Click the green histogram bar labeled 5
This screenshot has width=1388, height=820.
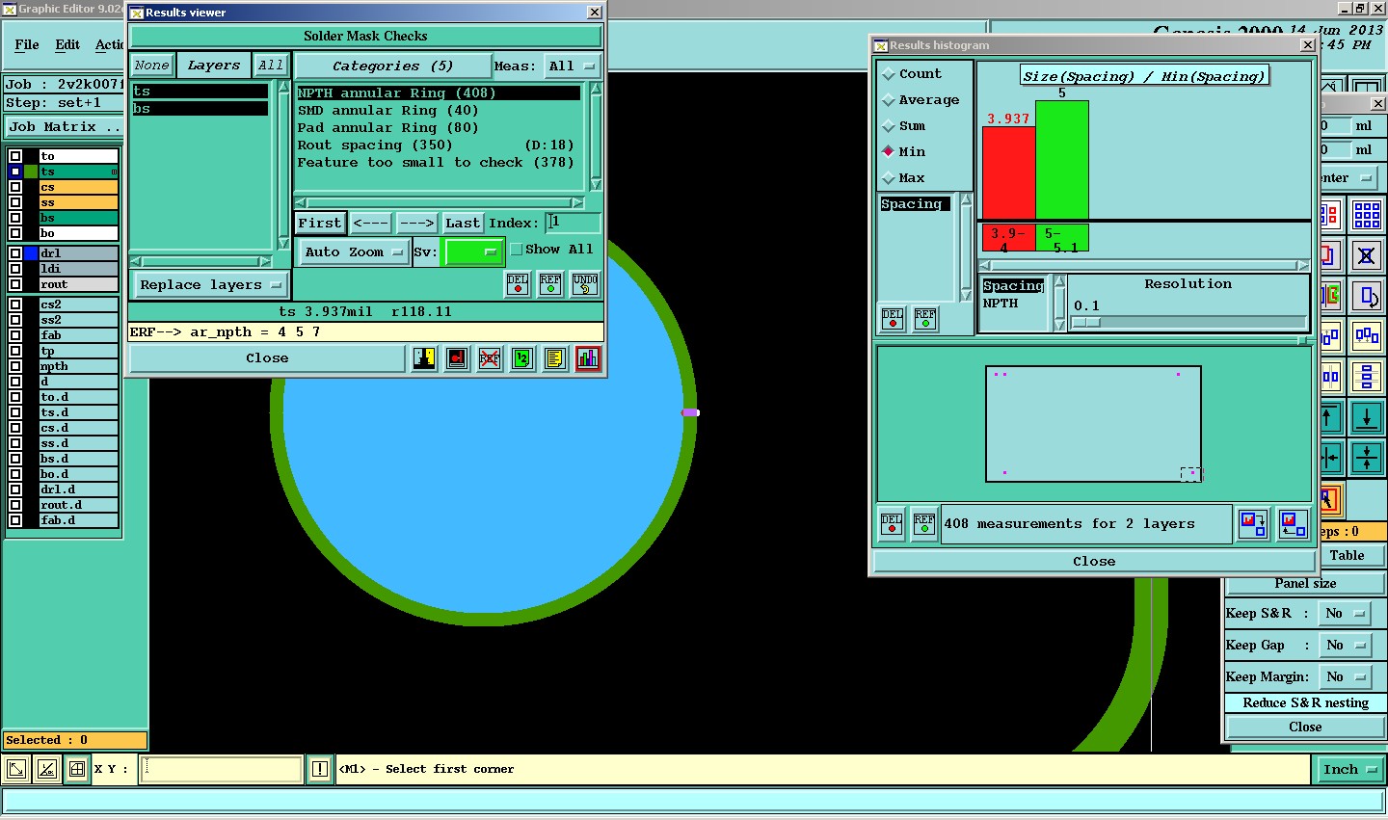(x=1062, y=160)
